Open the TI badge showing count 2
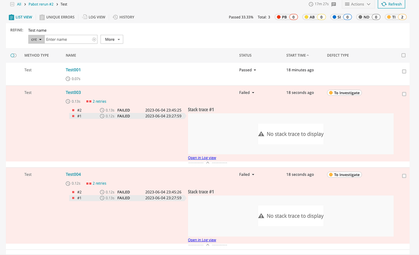The image size is (419, 255). pos(396,17)
